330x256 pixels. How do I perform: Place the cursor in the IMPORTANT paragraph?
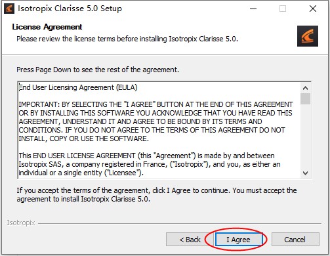click(155, 121)
